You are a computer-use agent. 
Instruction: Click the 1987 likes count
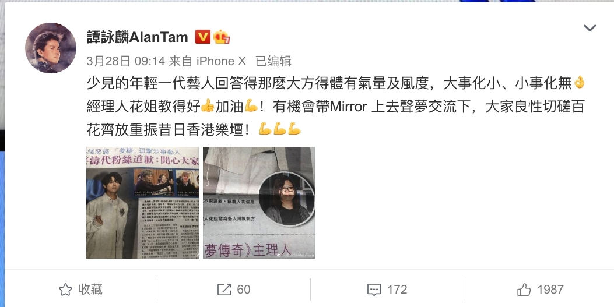[x=550, y=290]
